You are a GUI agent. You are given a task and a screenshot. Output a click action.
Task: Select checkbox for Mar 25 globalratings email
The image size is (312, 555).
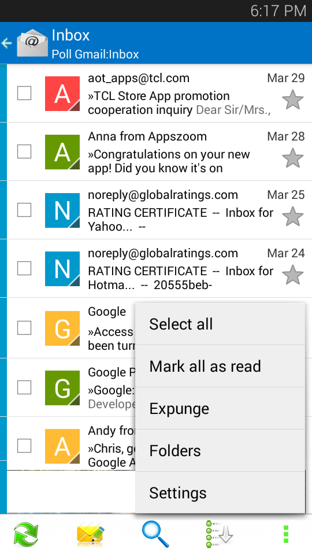pos(24,210)
